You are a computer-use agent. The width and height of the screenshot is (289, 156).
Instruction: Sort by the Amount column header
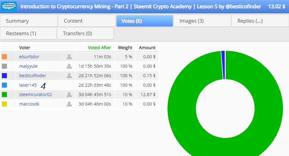(x=147, y=48)
